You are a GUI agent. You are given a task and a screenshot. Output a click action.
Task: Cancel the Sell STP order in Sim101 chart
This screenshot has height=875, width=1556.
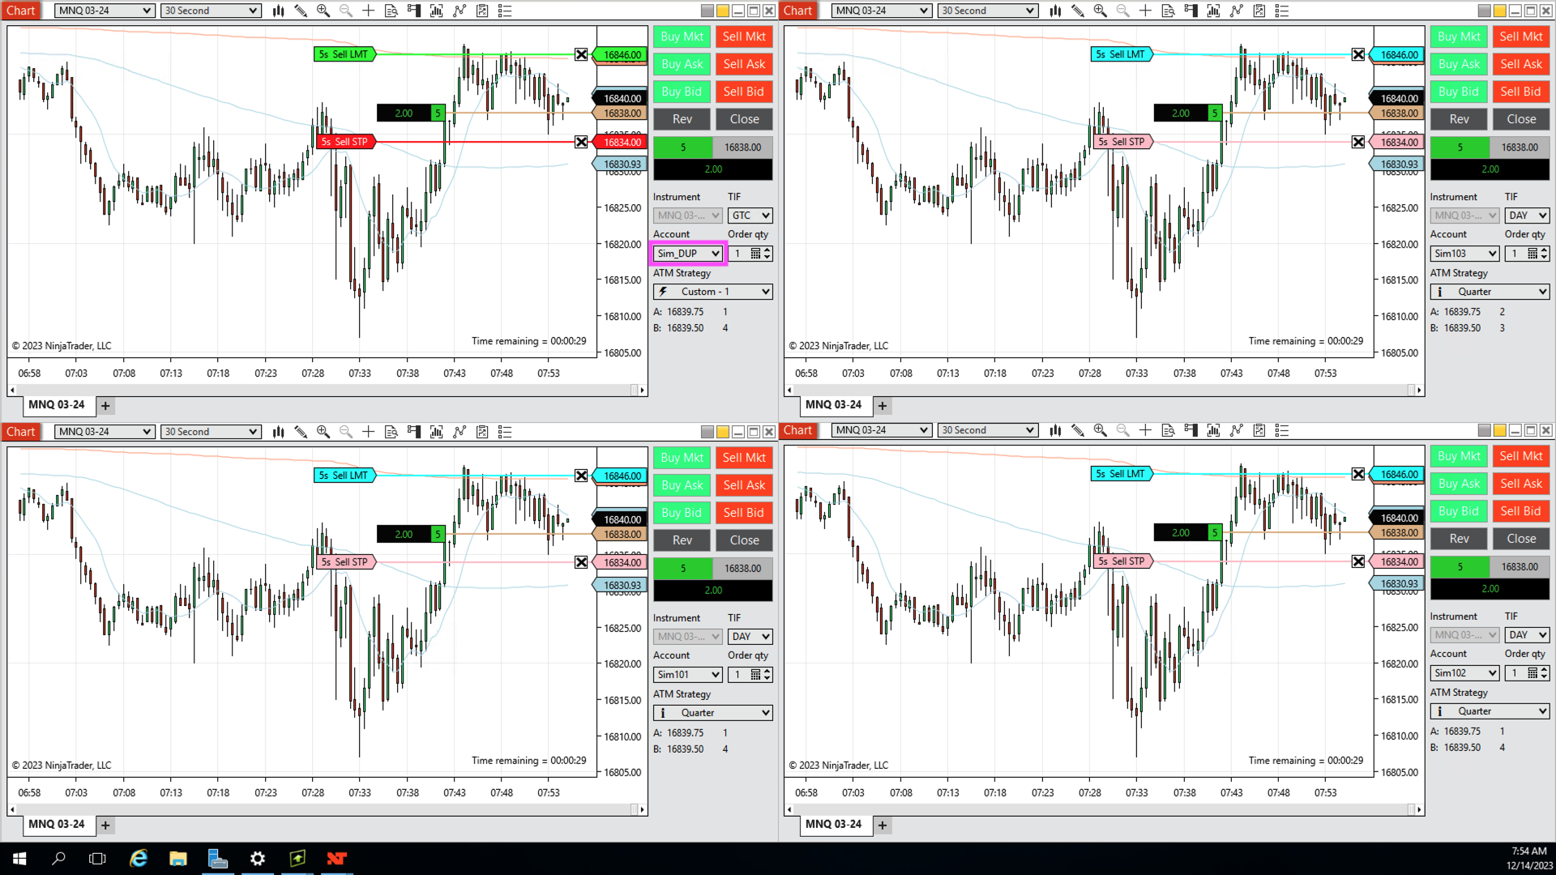click(x=581, y=562)
